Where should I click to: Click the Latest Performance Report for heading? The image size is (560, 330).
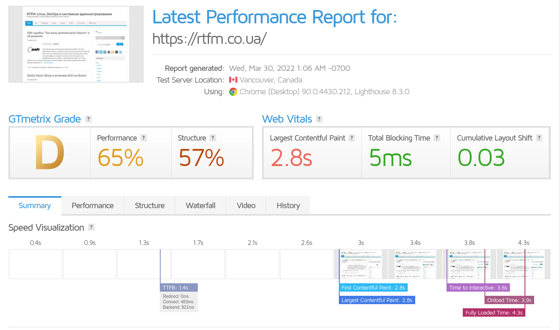click(275, 17)
